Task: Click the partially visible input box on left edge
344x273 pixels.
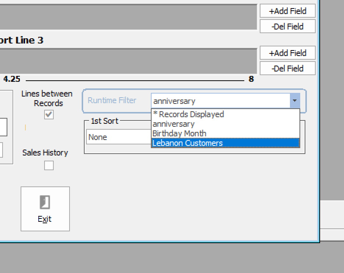Action: (3, 127)
